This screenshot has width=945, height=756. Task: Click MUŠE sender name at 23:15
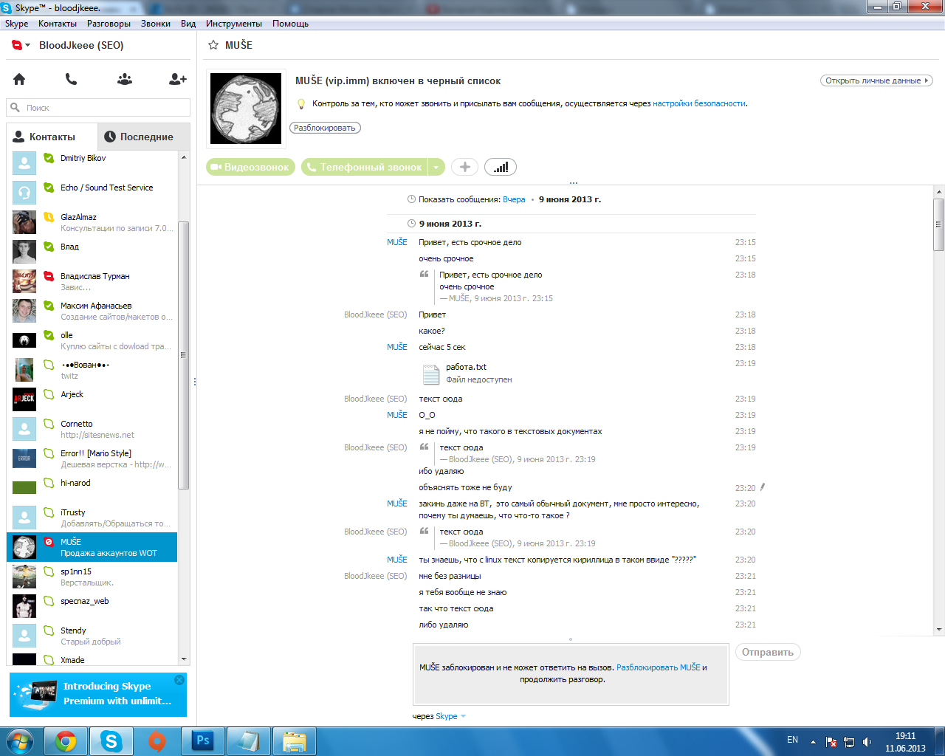coord(397,242)
